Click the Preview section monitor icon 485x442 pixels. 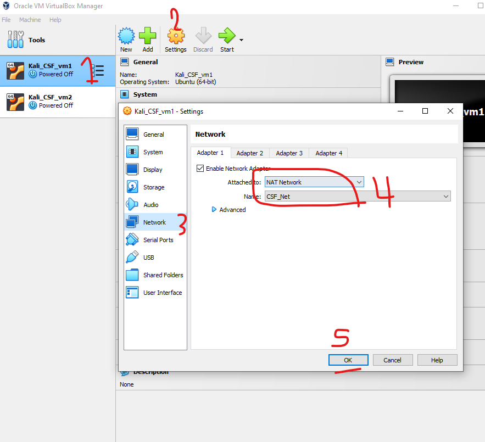pyautogui.click(x=390, y=62)
